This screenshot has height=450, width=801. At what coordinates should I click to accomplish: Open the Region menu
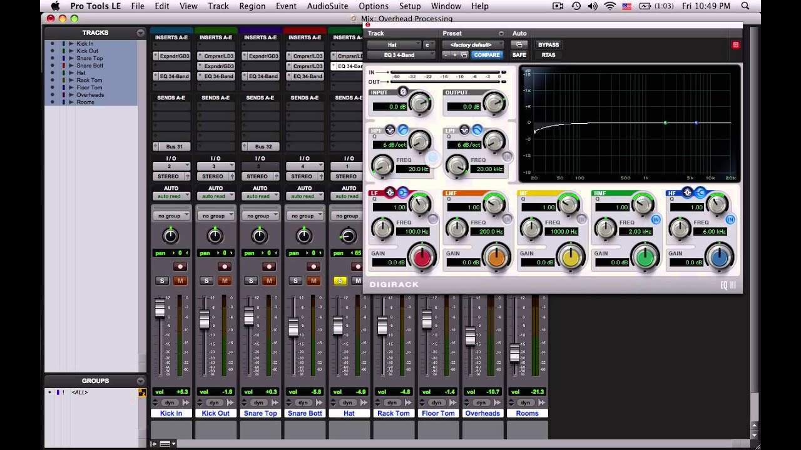[252, 6]
